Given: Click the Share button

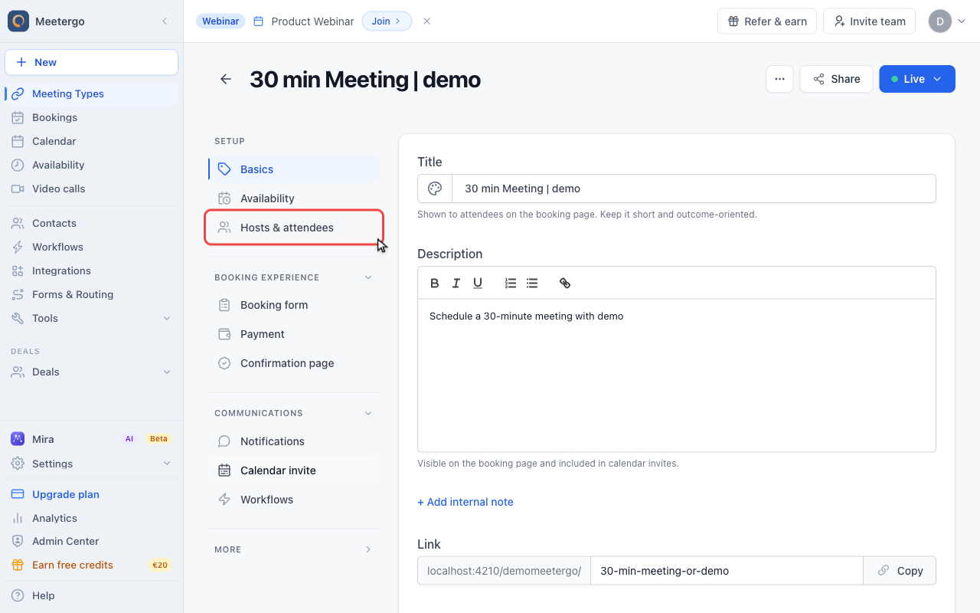Looking at the screenshot, I should click(836, 79).
